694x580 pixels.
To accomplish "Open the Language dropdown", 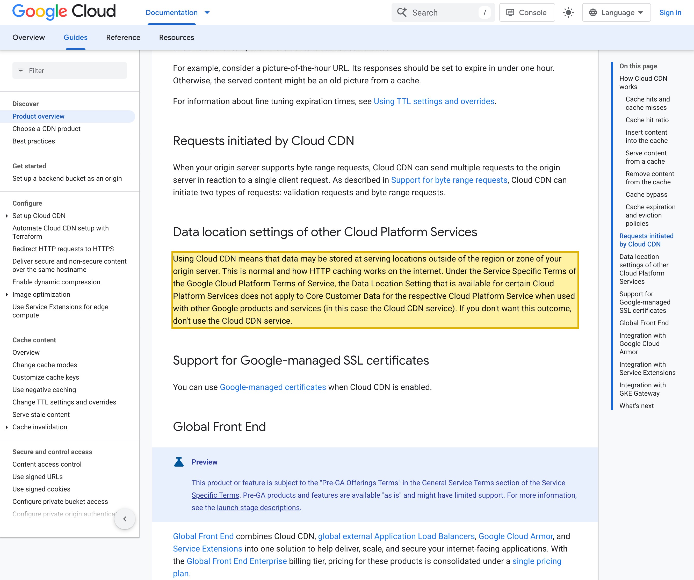I will 616,13.
